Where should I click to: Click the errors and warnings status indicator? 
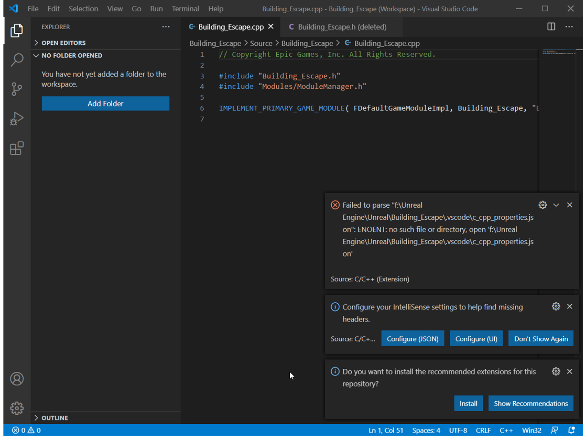click(26, 430)
